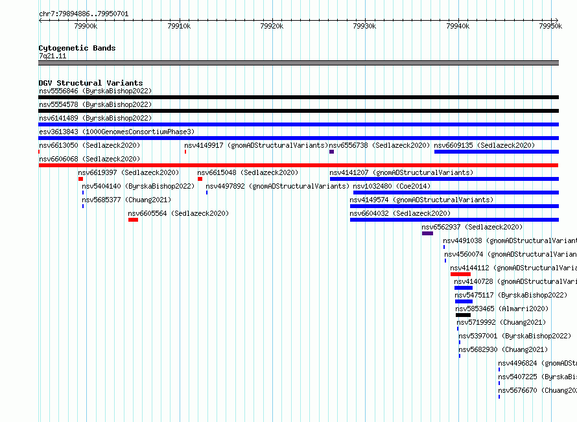Screen dimensions: 577x422
Task: Open nsv4497892 gnomADStructuralVariants label
Action: pyautogui.click(x=277, y=186)
